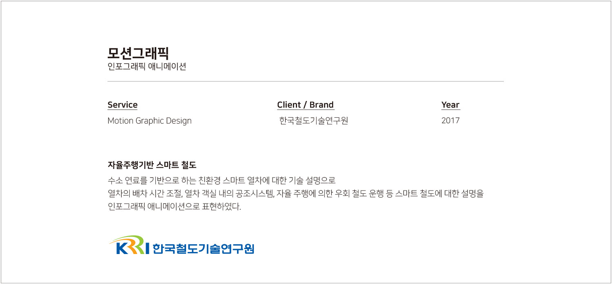
Task: Click the paragraph line starting with 수소 연료를
Action: (221, 180)
